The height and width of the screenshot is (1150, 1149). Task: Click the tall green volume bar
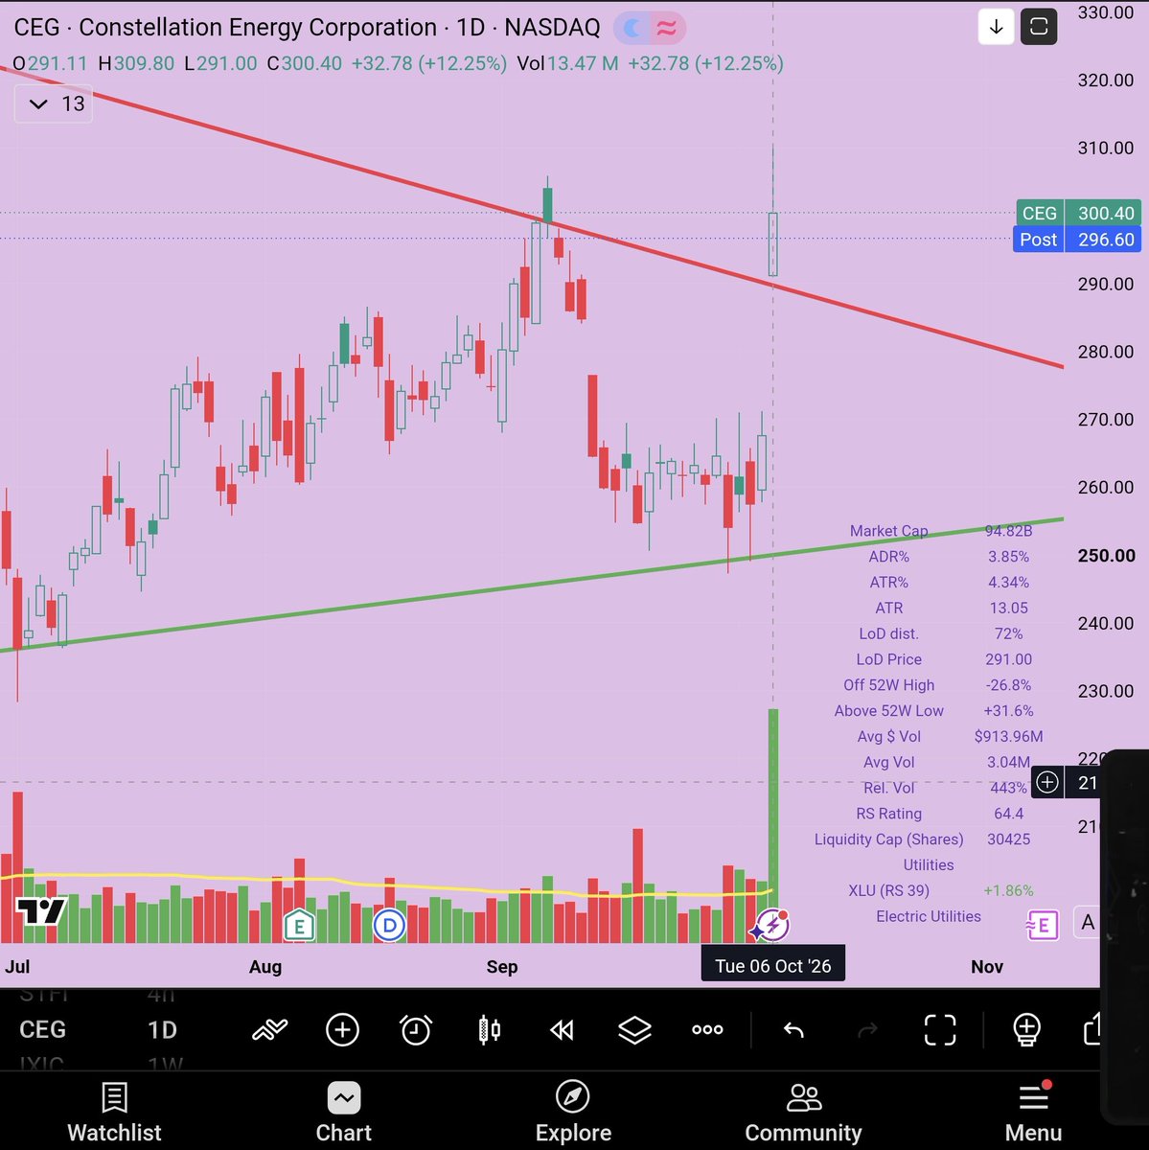(x=773, y=824)
